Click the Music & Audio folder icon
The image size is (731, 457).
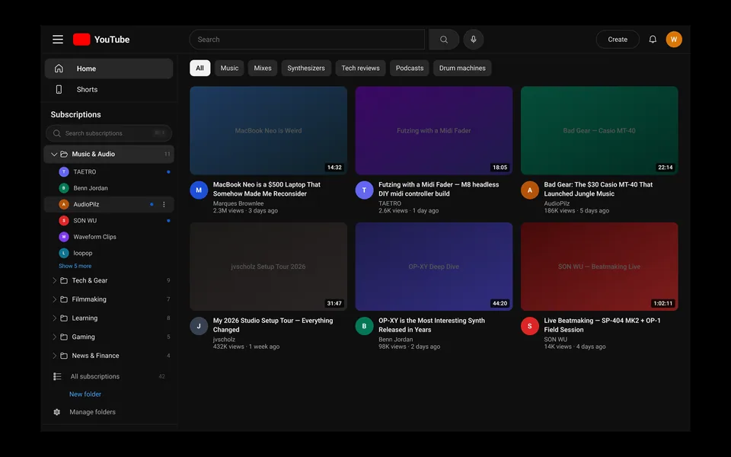click(x=64, y=155)
